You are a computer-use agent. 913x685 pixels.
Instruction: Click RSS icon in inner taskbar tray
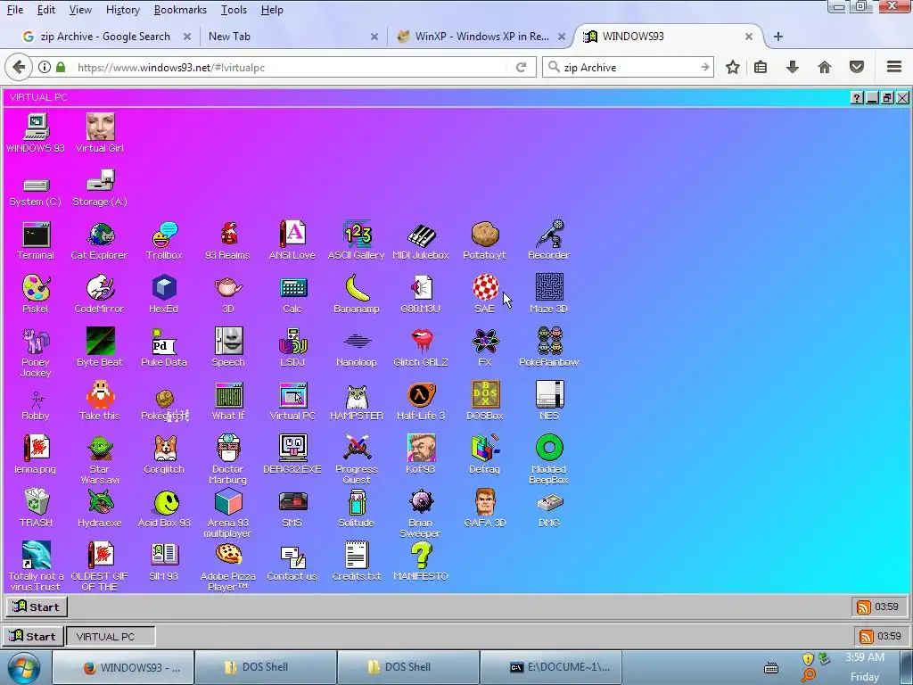click(863, 607)
